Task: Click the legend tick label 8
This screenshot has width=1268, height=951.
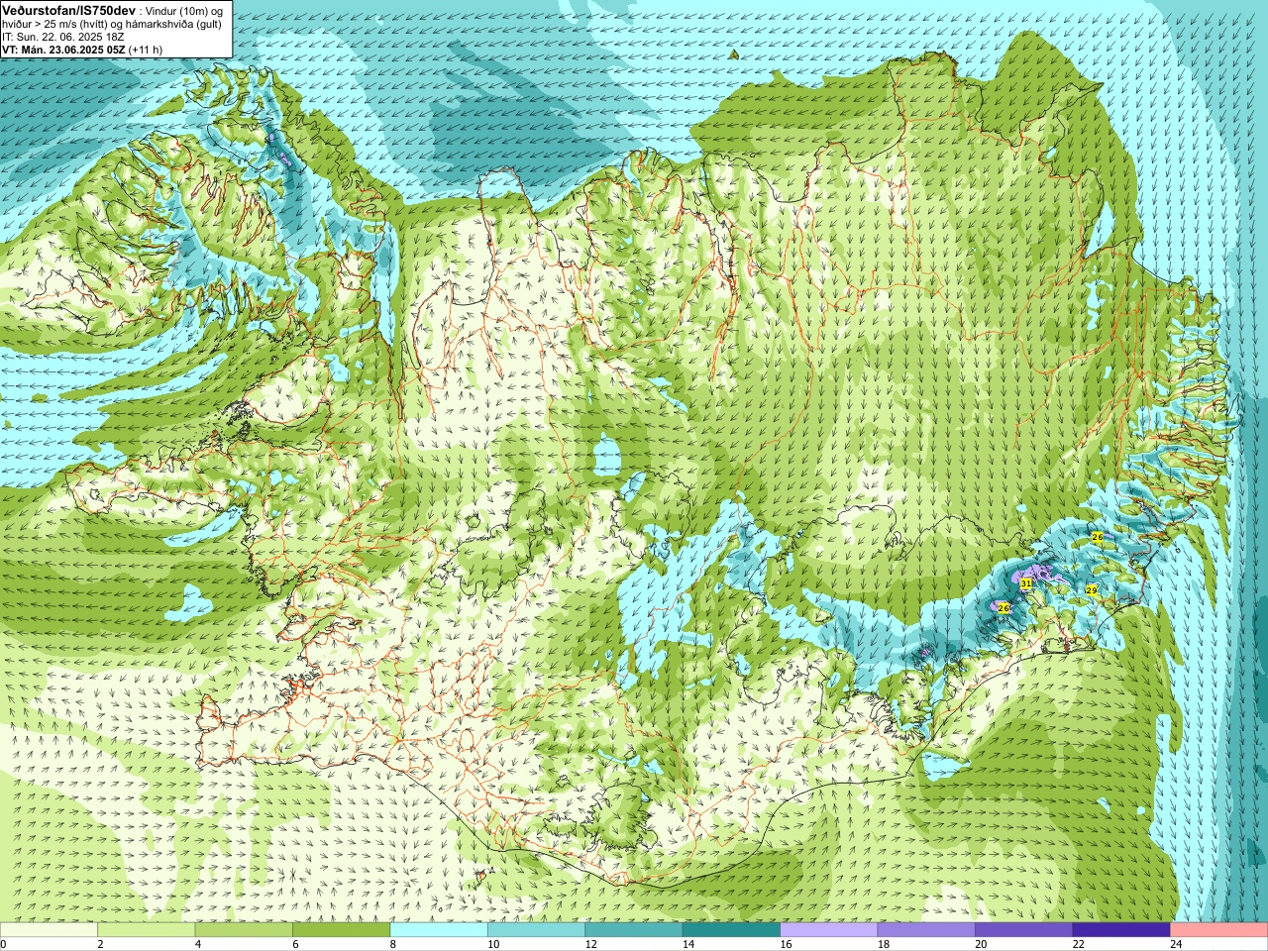Action: (x=392, y=944)
